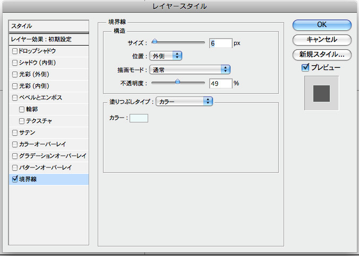Open the 位置 dropdown set to 外側
The image size is (359, 256).
coord(166,56)
